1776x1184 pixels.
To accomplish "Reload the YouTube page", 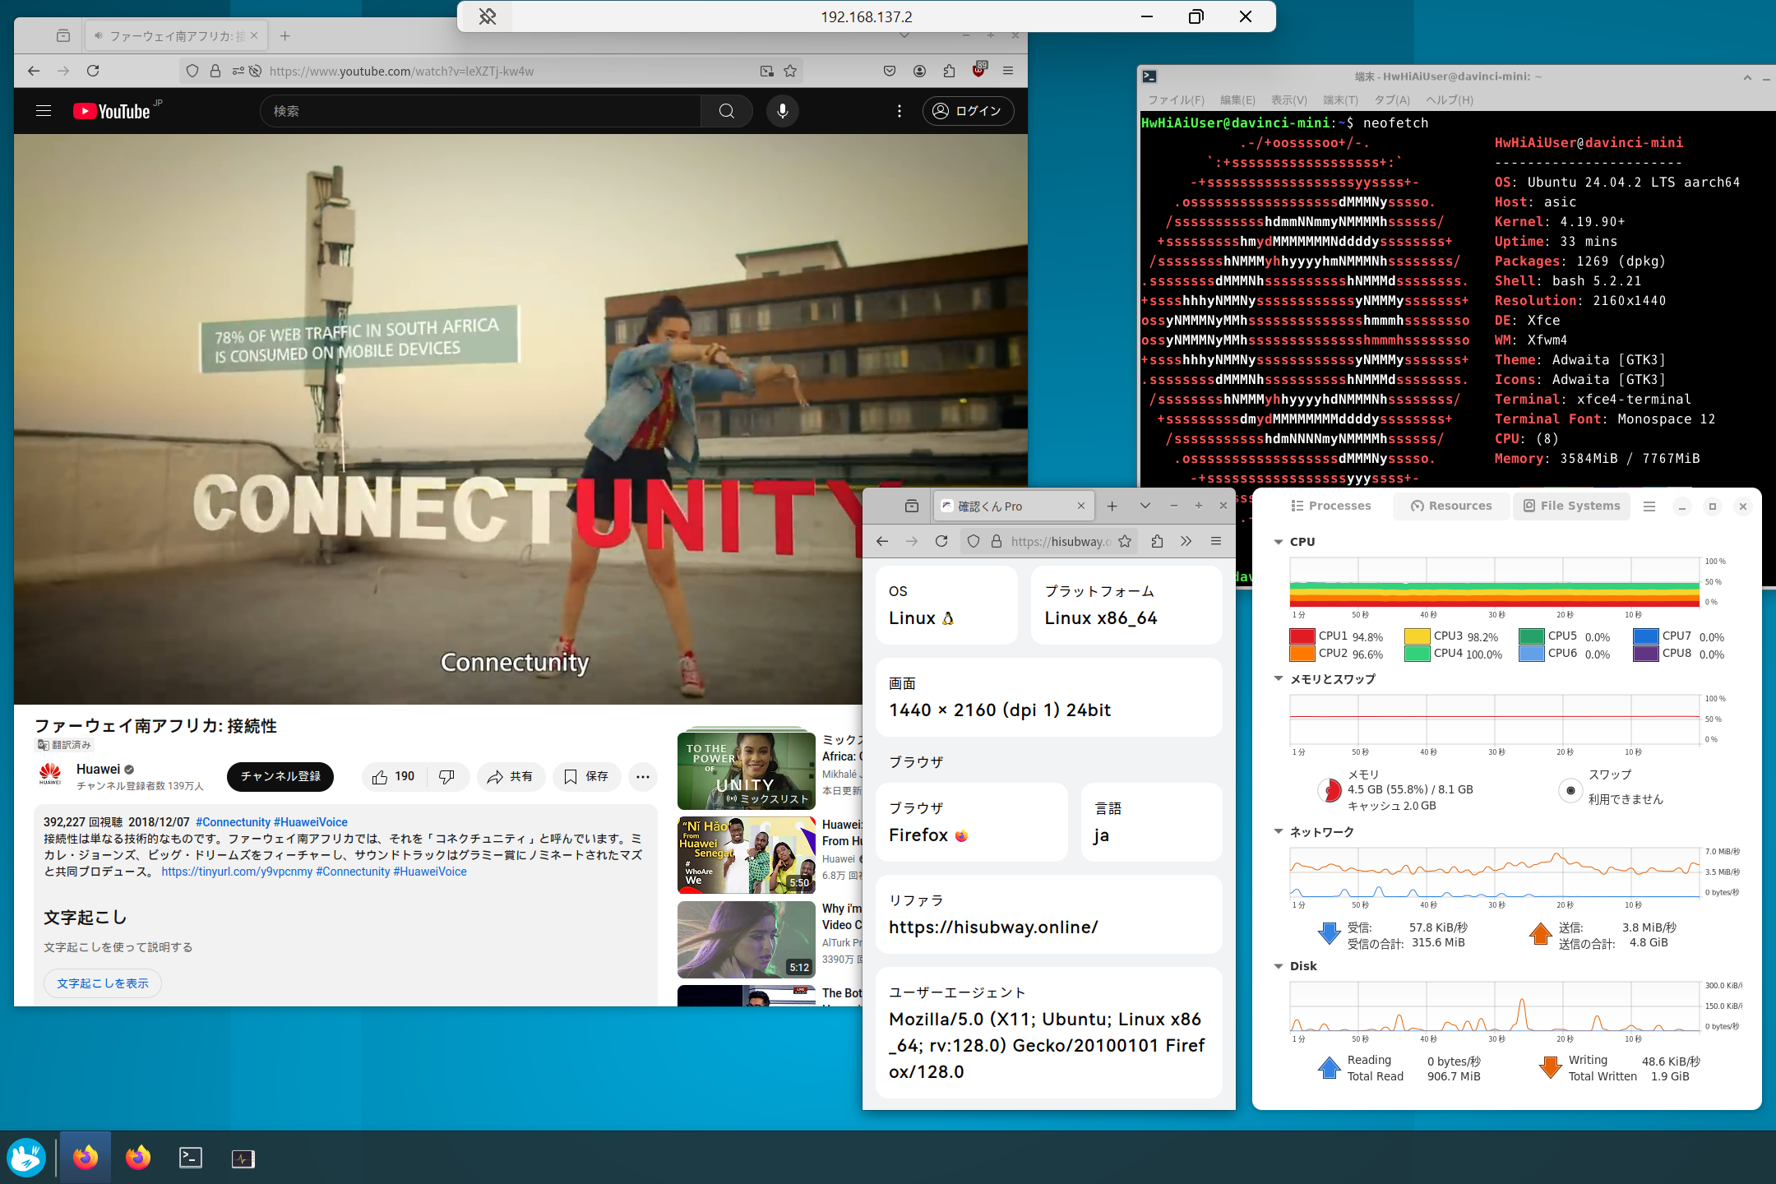I will pos(93,71).
